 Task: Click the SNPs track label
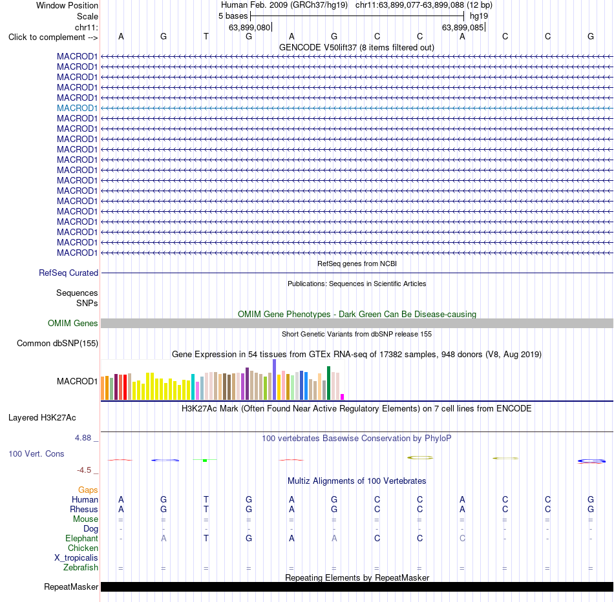pyautogui.click(x=87, y=303)
